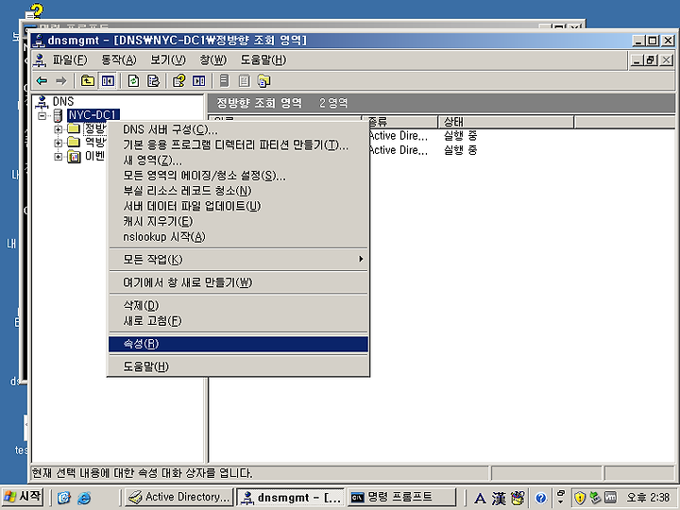The image size is (680, 510).
Task: Choose nslookup 시작(A) in context menu
Action: tap(238, 237)
